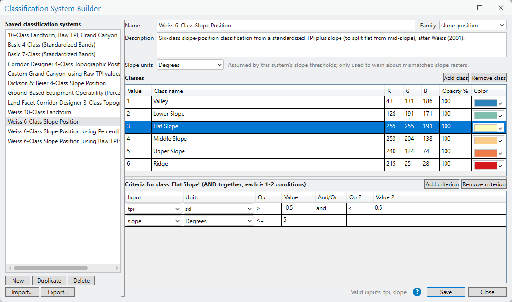Save the classification system

point(446,292)
